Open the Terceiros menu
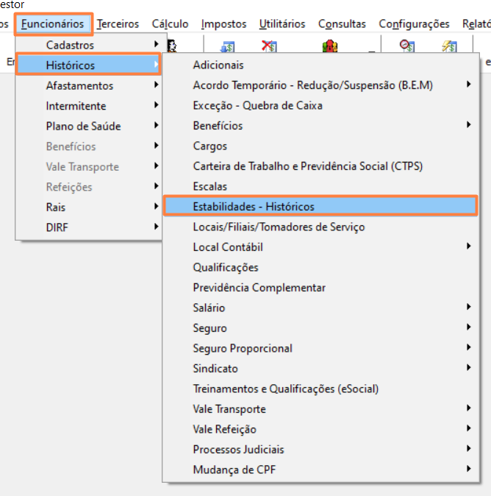This screenshot has height=496, width=491. pyautogui.click(x=118, y=24)
